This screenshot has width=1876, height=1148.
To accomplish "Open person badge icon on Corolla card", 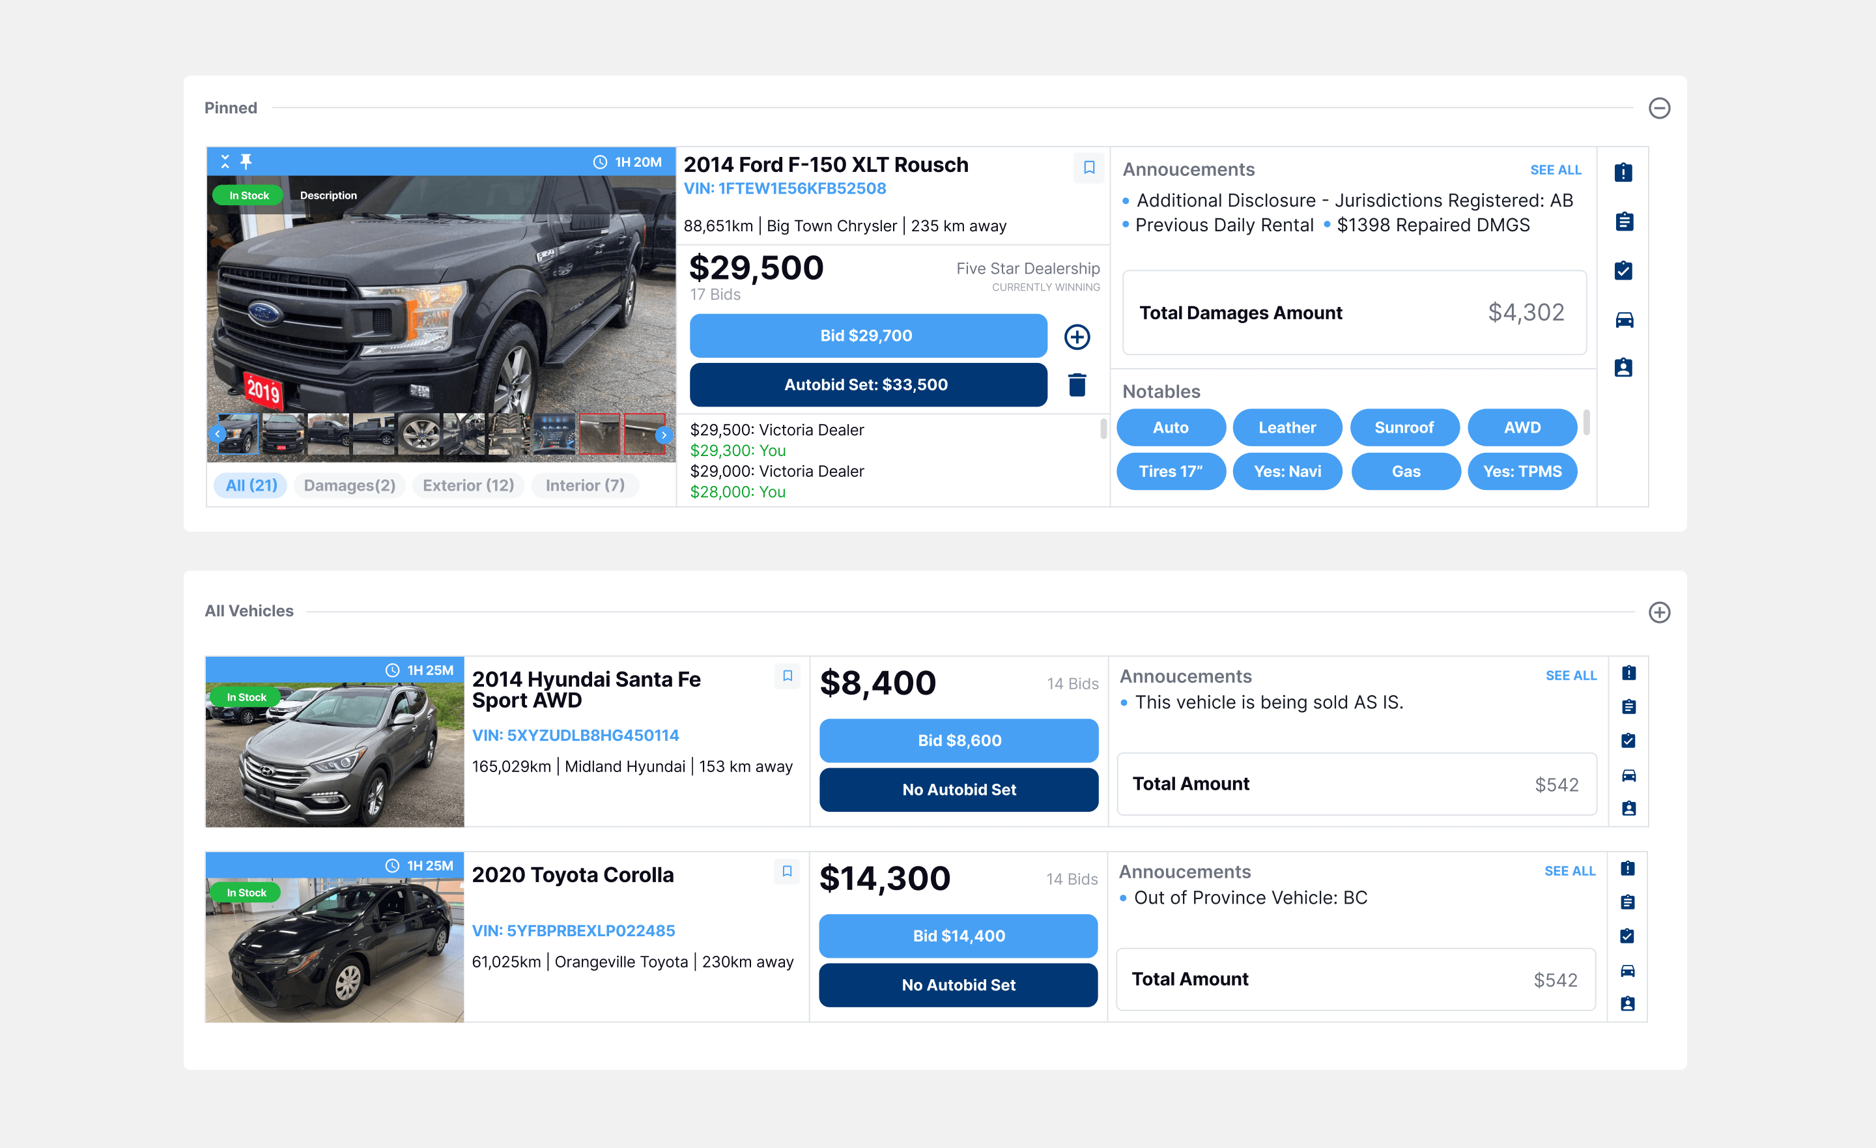I will 1627,1004.
